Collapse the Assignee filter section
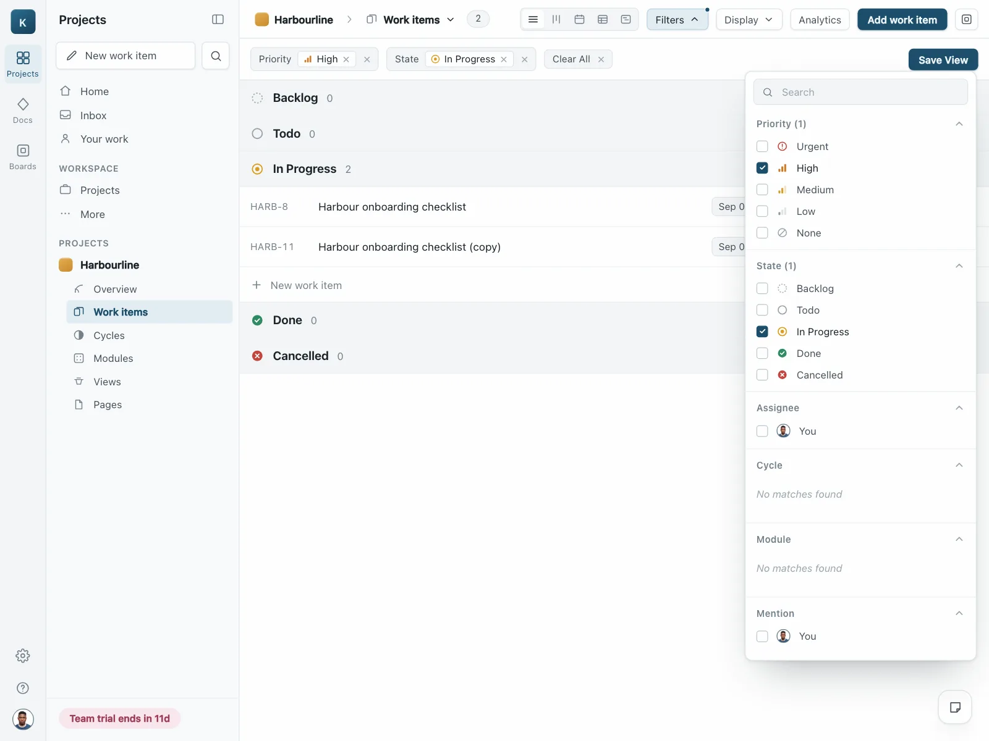 [x=959, y=408]
